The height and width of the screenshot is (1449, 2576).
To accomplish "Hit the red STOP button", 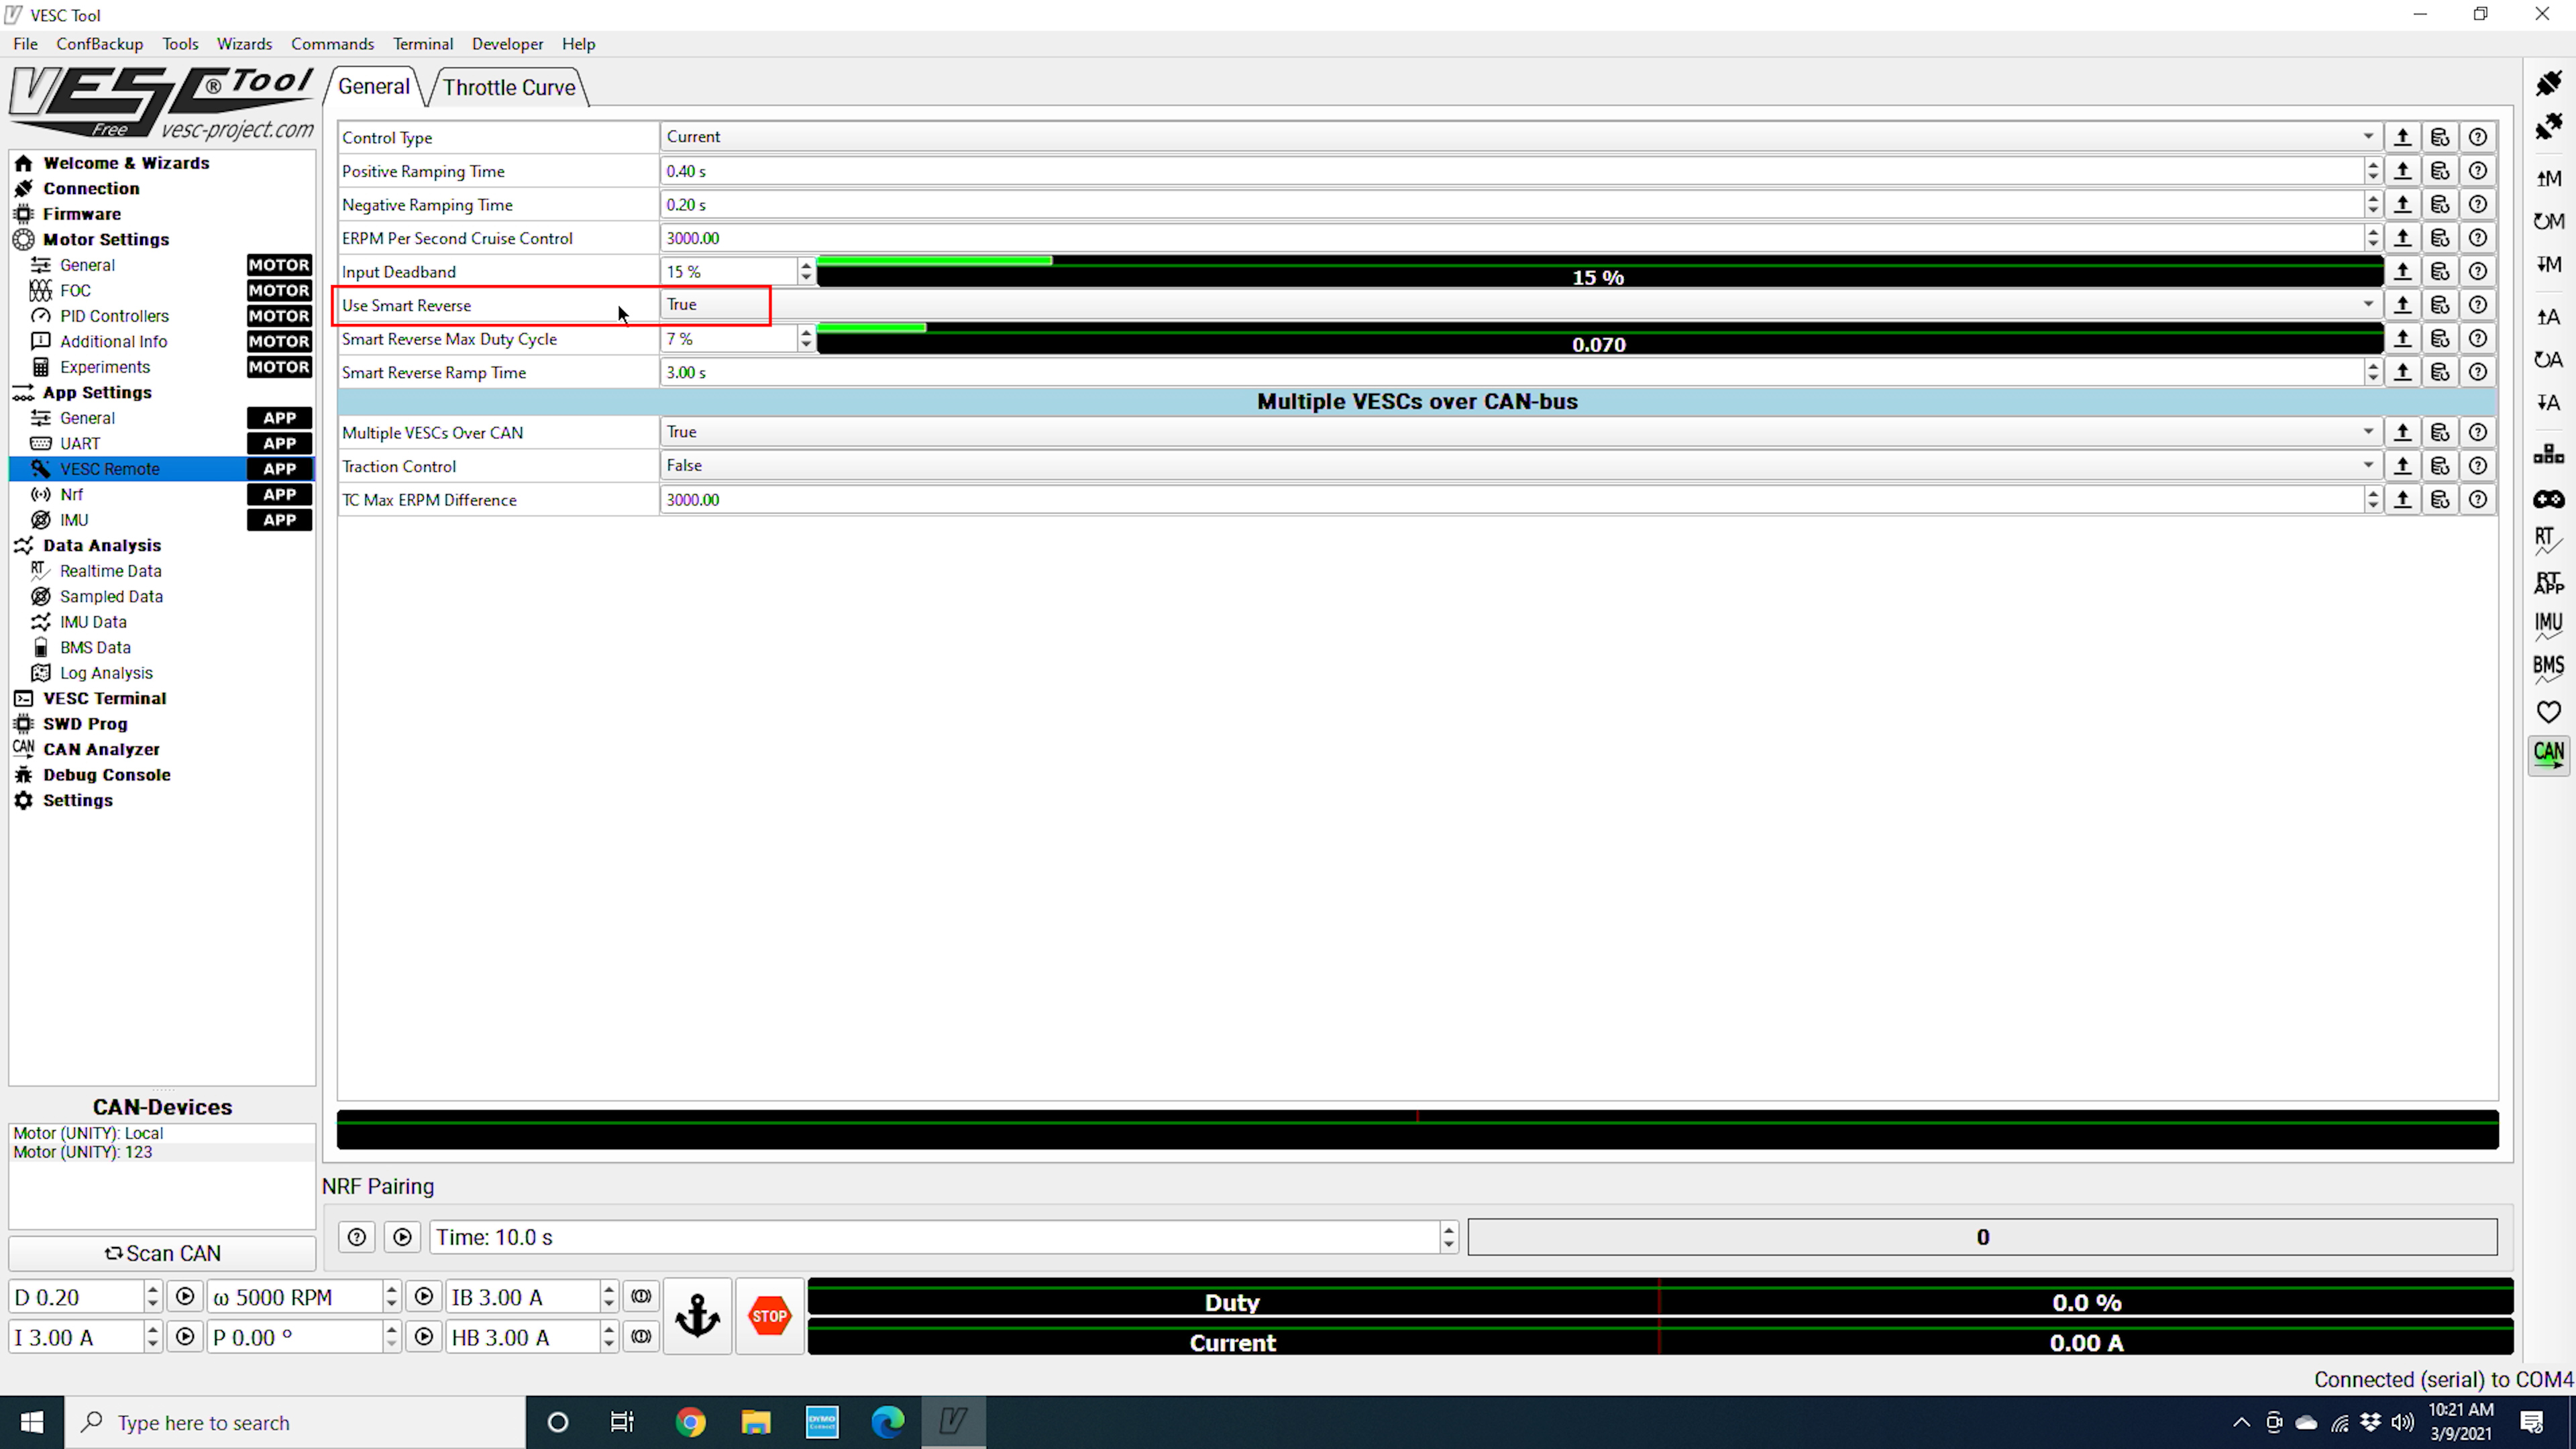I will pos(769,1316).
